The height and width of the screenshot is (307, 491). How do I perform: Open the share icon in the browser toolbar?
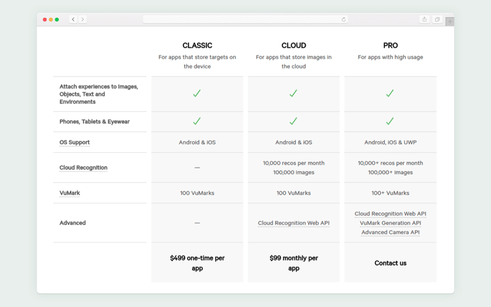point(424,20)
